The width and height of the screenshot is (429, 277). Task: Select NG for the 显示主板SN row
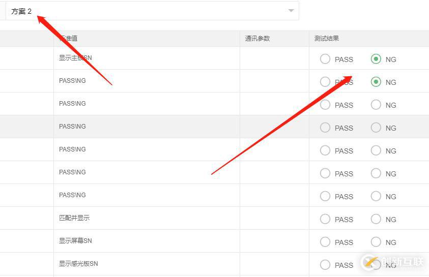[x=376, y=59]
